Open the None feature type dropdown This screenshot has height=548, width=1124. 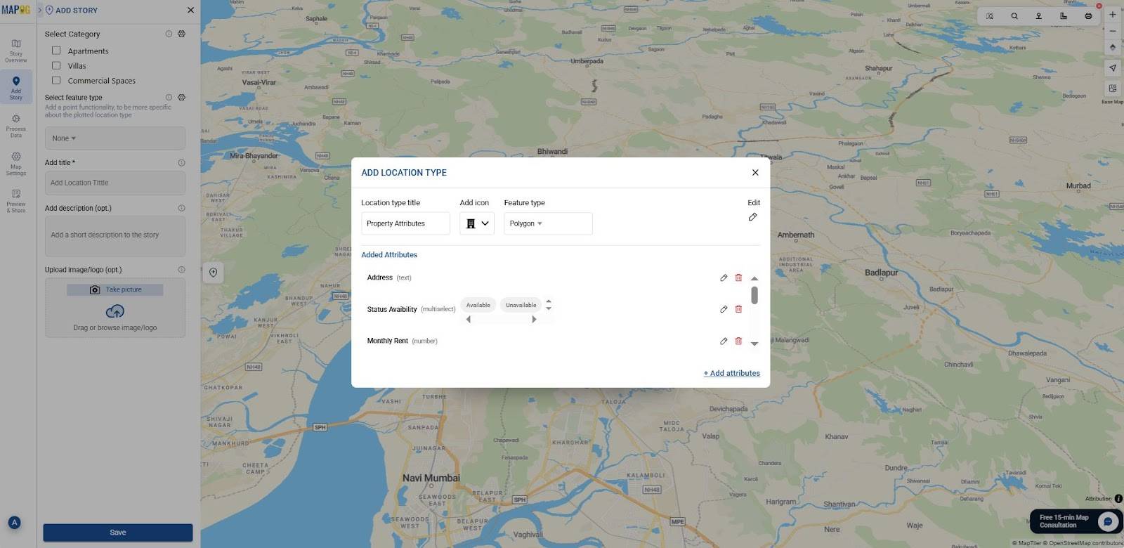115,138
